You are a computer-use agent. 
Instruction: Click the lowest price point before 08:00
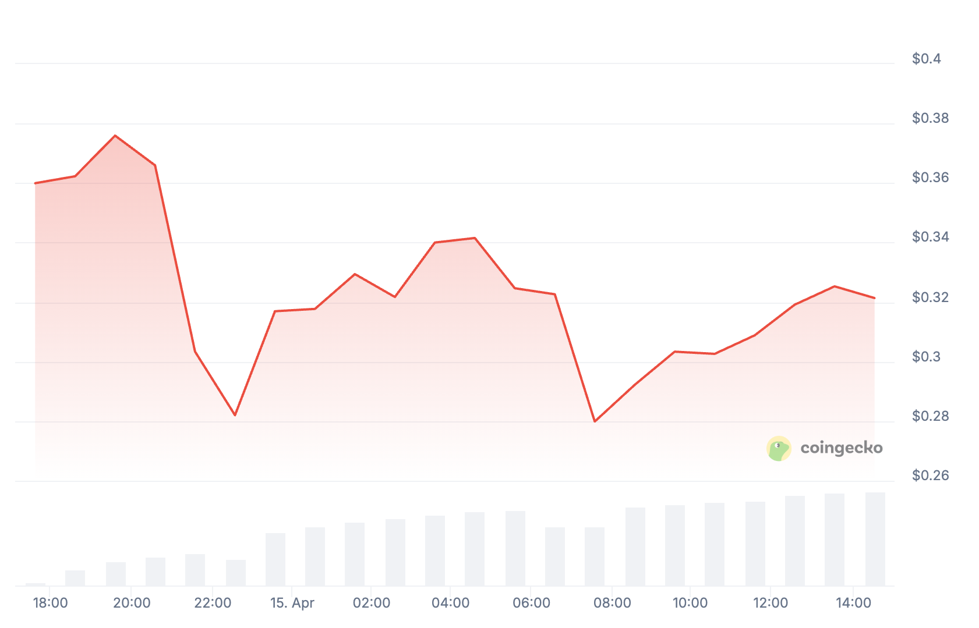[x=595, y=421]
